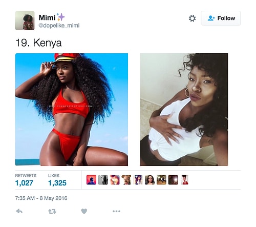View the red swimsuit photo
The height and width of the screenshot is (227, 256).
tap(72, 110)
